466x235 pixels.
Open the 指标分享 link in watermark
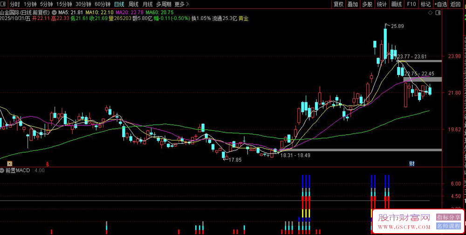click(448, 217)
